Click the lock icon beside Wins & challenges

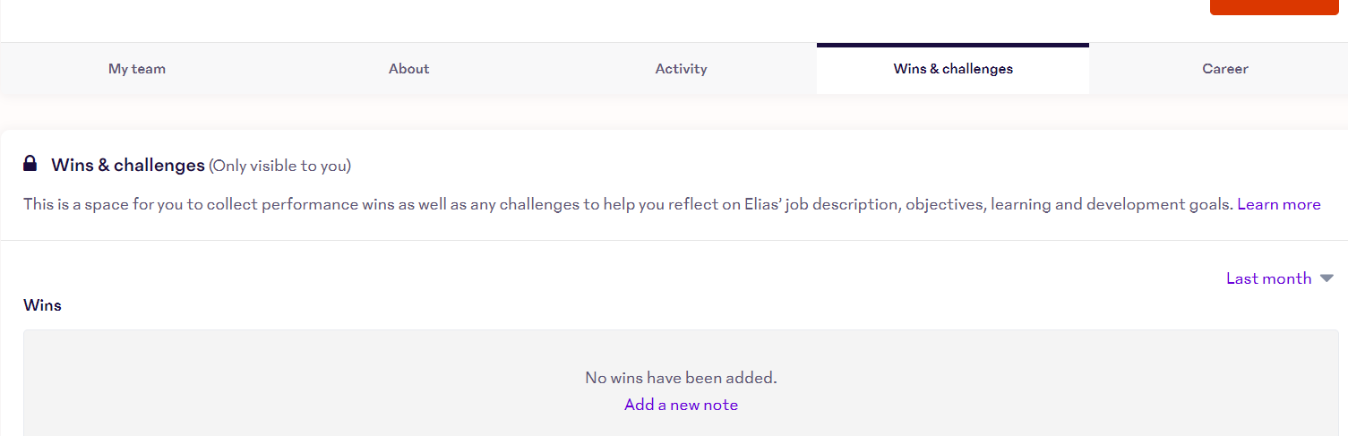[x=30, y=164]
